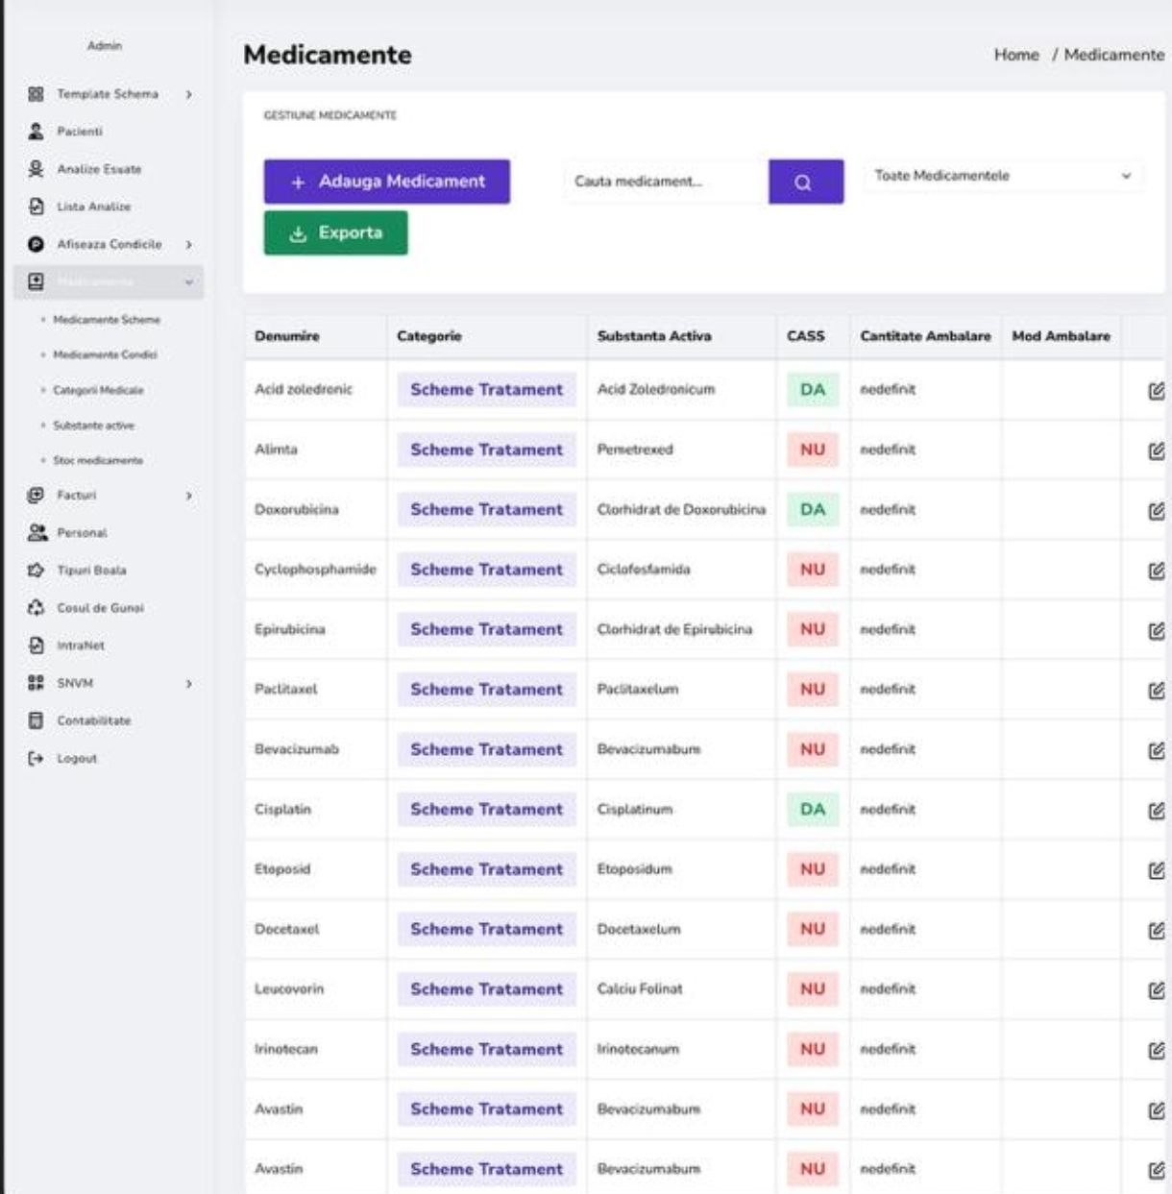Click the IntraNet sidebar icon
1172x1194 pixels.
[x=37, y=646]
